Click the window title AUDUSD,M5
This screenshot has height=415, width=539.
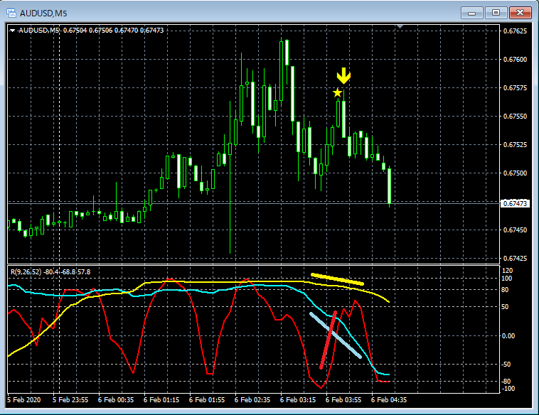[x=43, y=14]
